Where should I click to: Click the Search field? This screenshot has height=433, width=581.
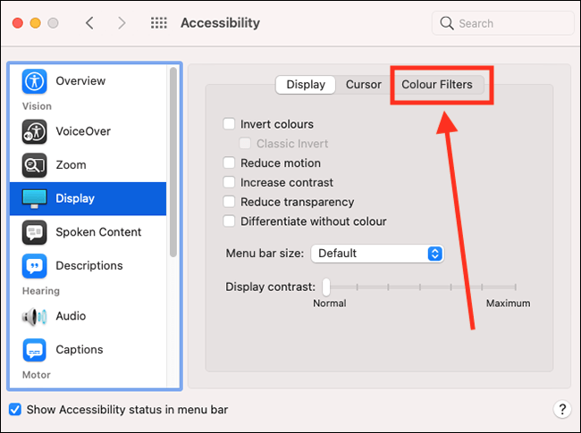point(503,23)
